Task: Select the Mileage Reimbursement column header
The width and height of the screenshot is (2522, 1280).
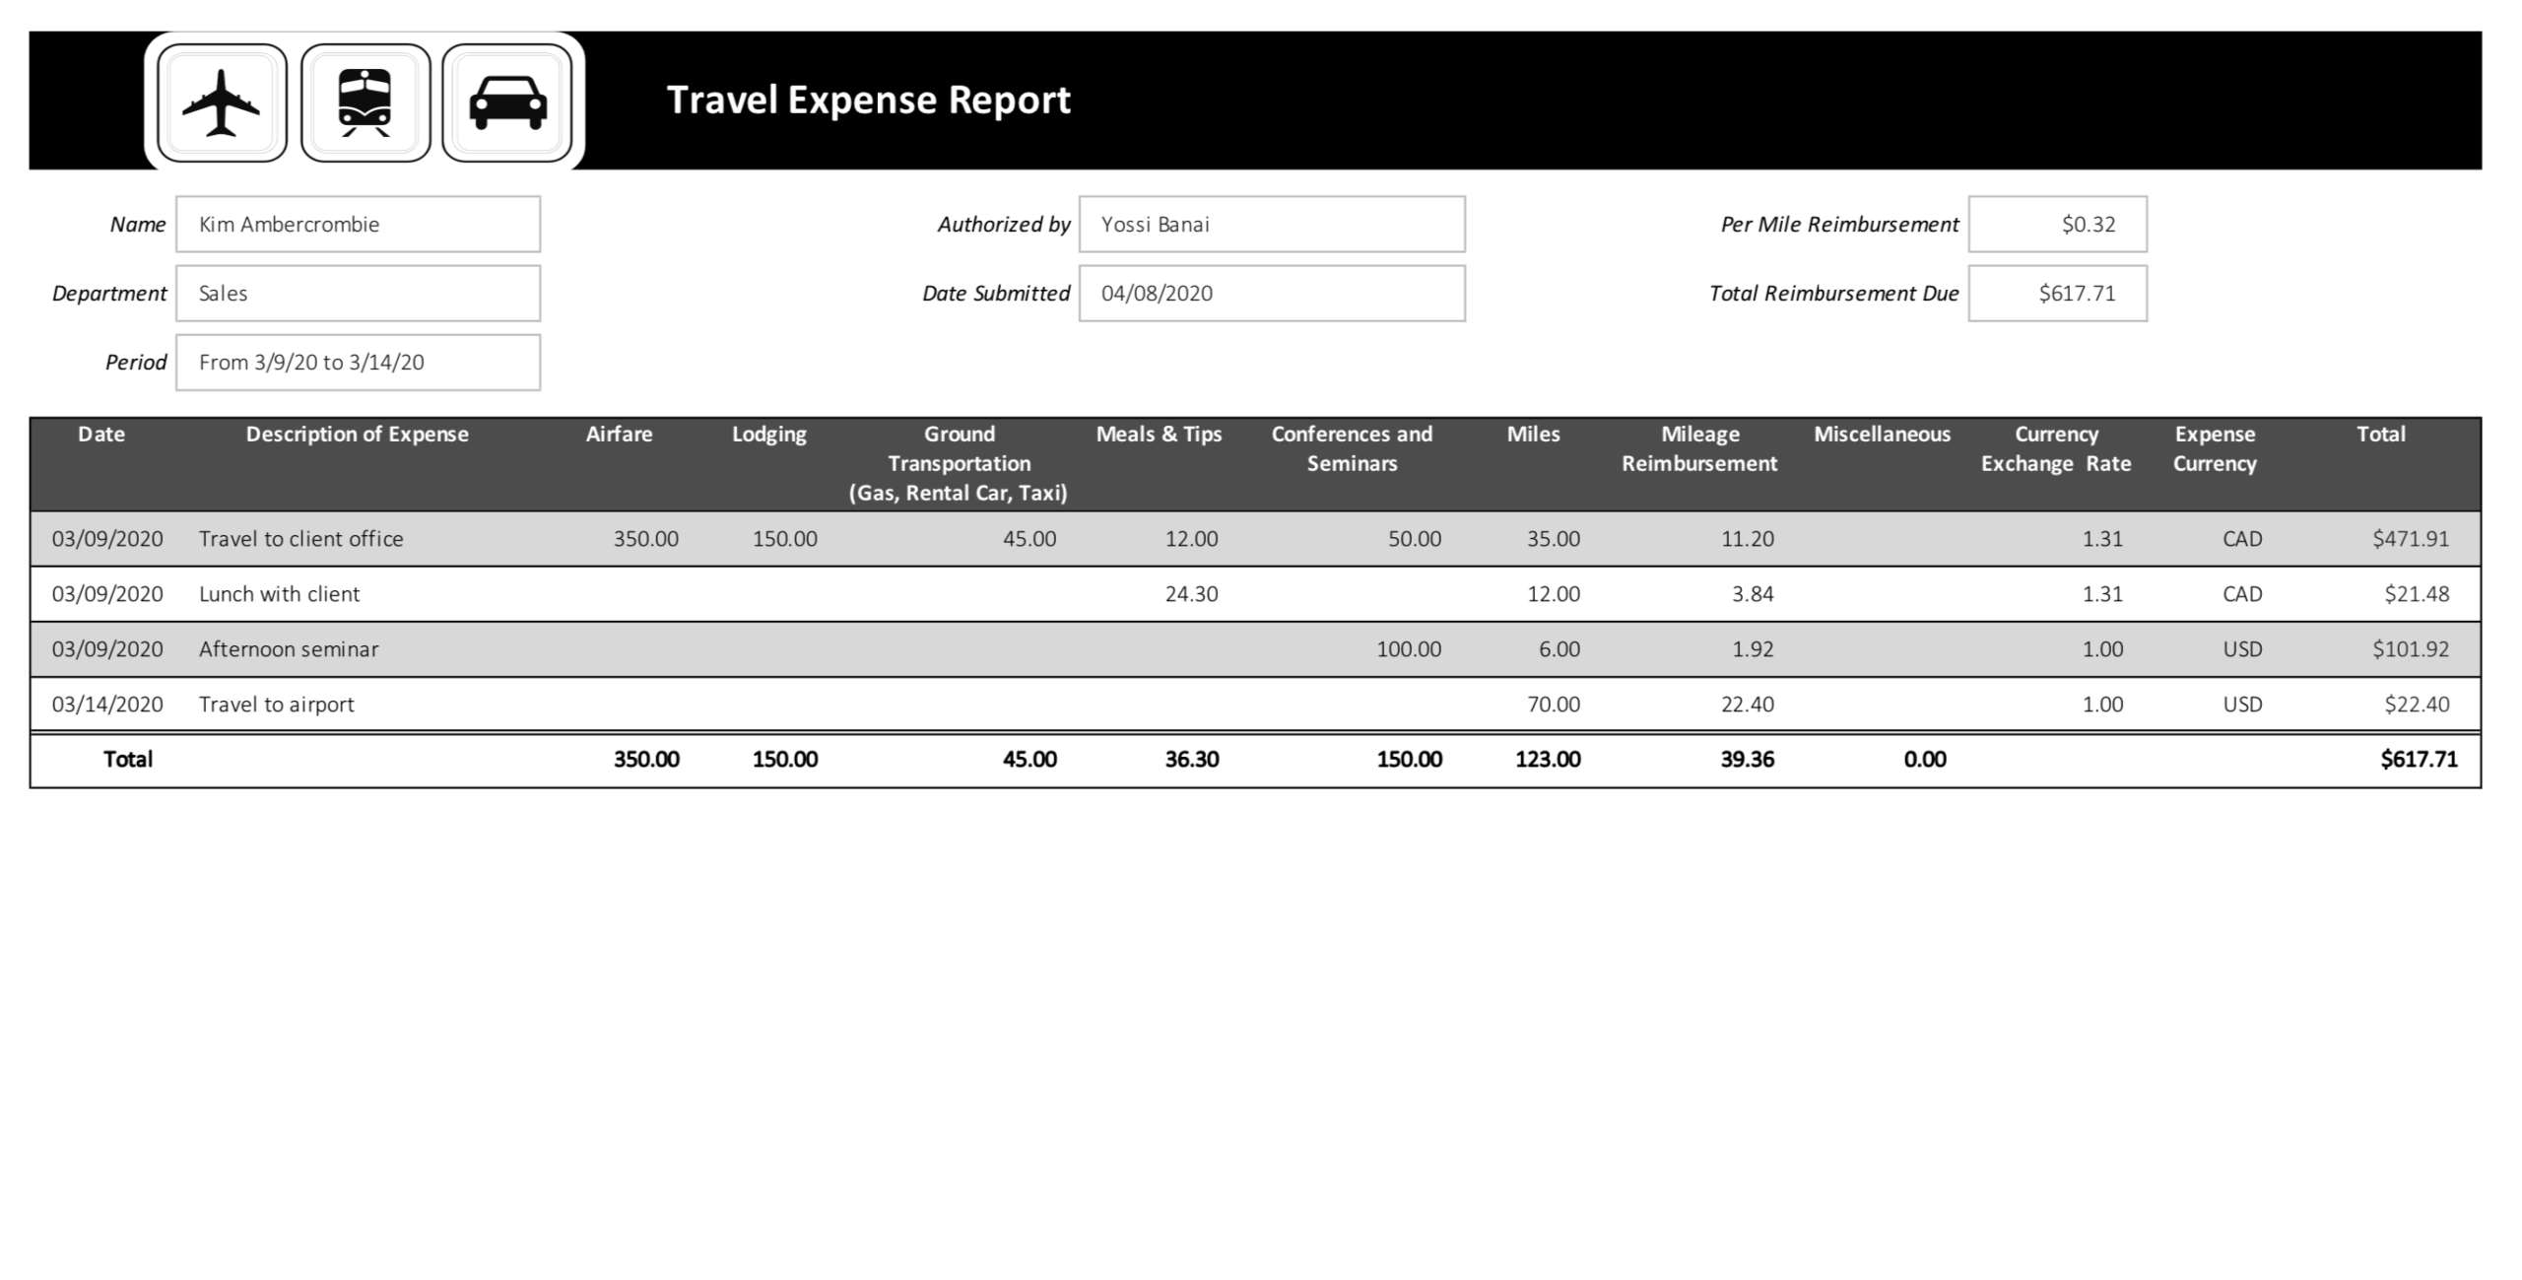Action: 1699,448
